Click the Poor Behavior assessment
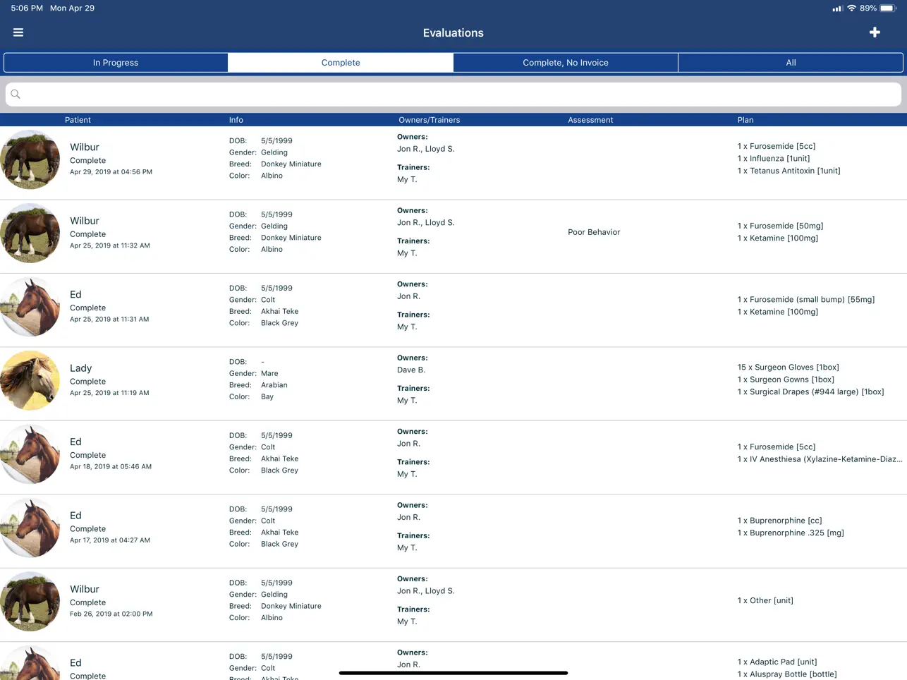Screen dimensions: 907x680 pos(594,232)
